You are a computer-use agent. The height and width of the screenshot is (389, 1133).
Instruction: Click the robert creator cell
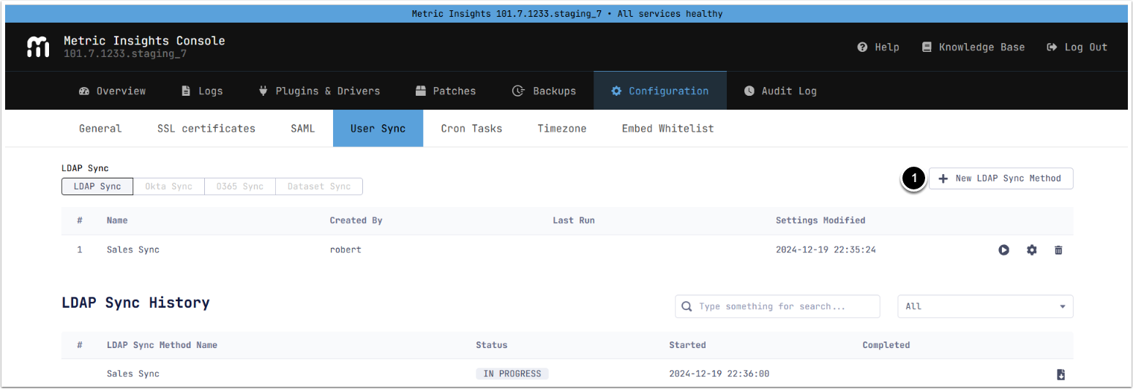[x=345, y=250]
